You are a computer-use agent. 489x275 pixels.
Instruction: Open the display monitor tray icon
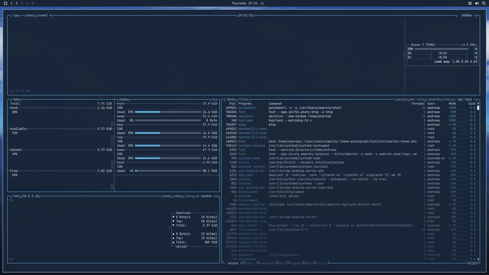(x=484, y=3)
